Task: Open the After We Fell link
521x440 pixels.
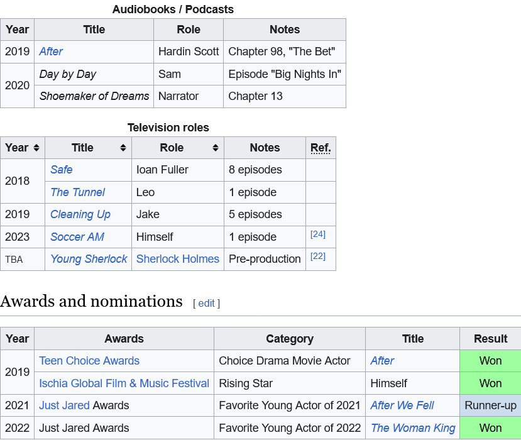Action: pyautogui.click(x=402, y=405)
